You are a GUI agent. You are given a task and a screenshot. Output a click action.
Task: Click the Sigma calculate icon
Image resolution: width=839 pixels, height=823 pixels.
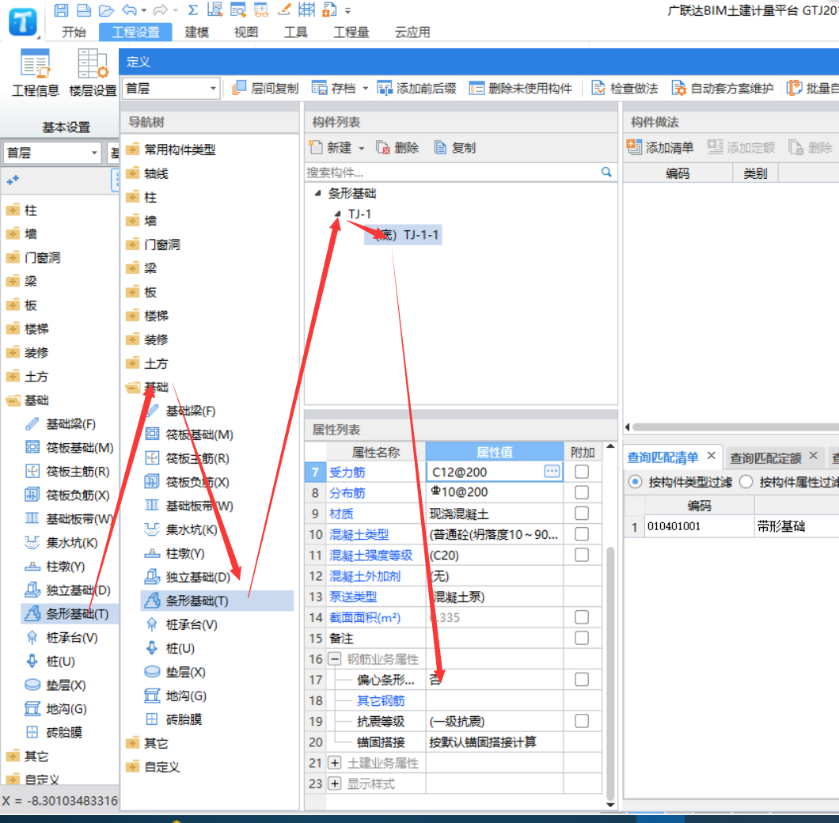193,9
